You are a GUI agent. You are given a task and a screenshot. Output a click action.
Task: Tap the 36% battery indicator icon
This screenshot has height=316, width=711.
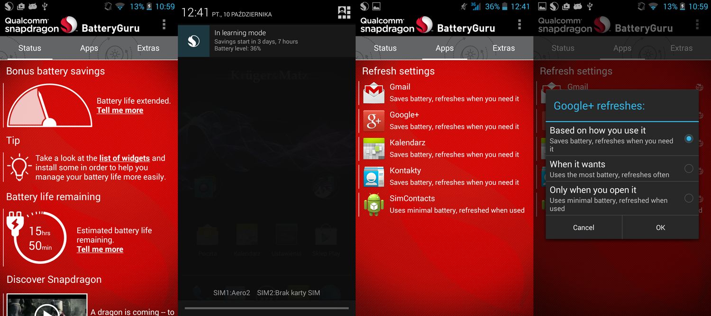(x=505, y=7)
